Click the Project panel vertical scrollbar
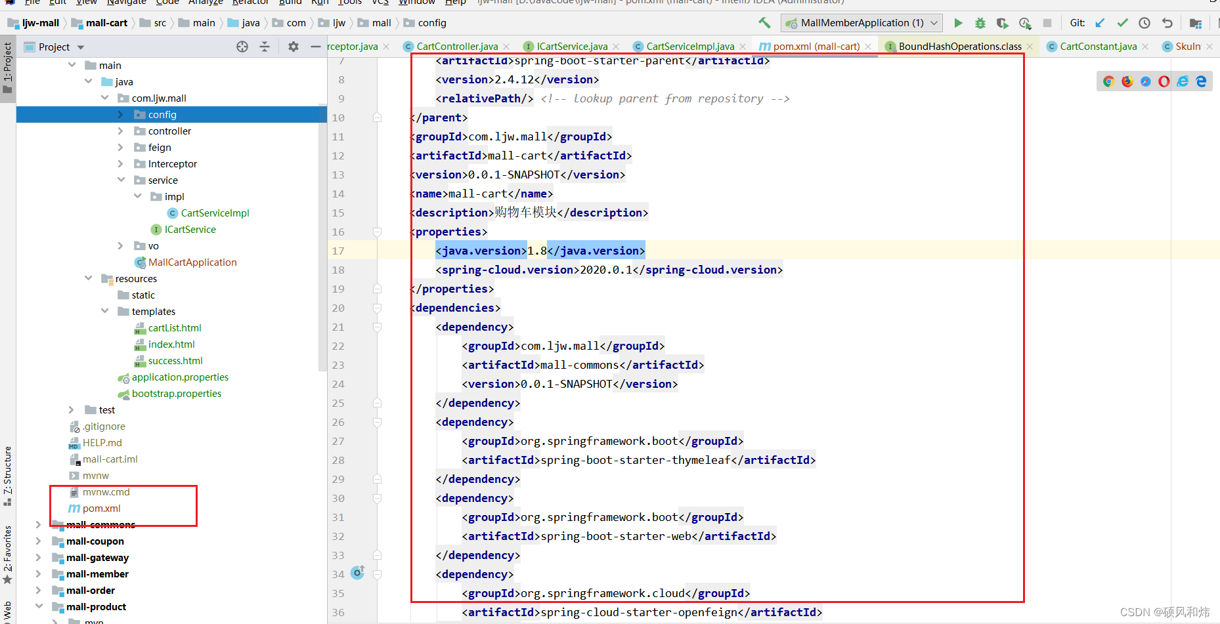The height and width of the screenshot is (624, 1220). tap(322, 236)
